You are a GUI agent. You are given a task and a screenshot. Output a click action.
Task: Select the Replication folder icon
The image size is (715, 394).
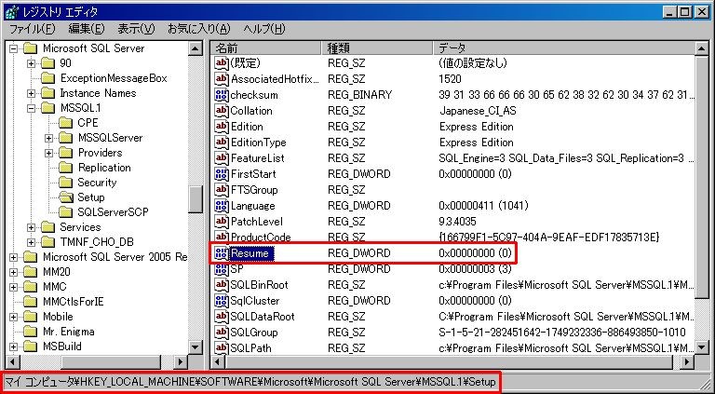click(x=66, y=168)
